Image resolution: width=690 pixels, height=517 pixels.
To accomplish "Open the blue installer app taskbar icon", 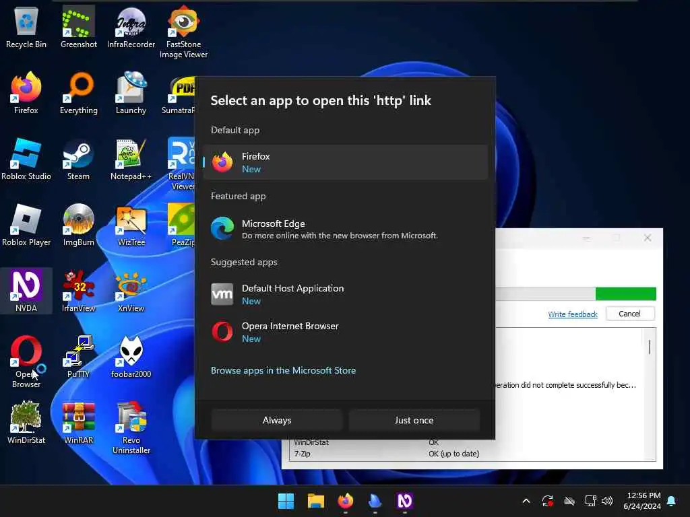I will pos(375,501).
